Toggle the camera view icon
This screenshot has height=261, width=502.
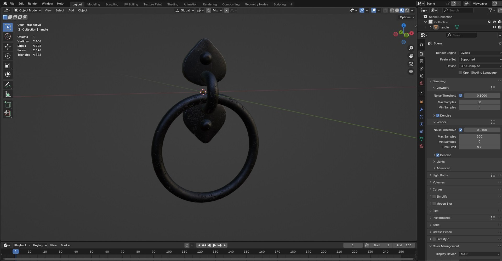[x=411, y=64]
